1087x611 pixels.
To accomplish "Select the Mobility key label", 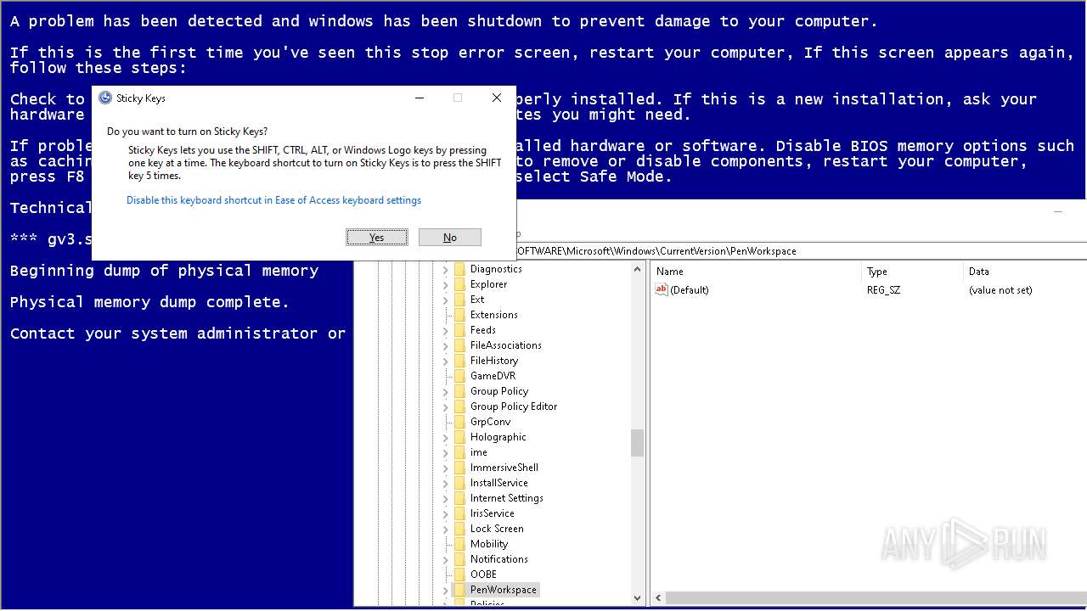I will coord(489,544).
